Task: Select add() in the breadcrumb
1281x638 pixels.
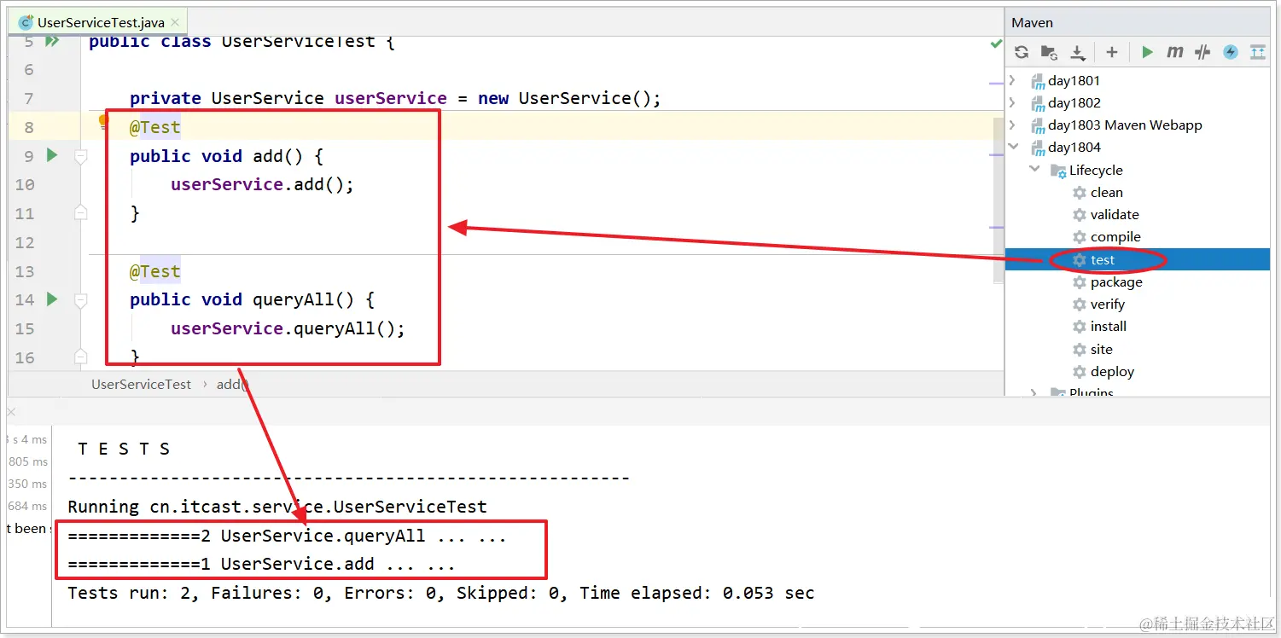Action: click(x=233, y=385)
